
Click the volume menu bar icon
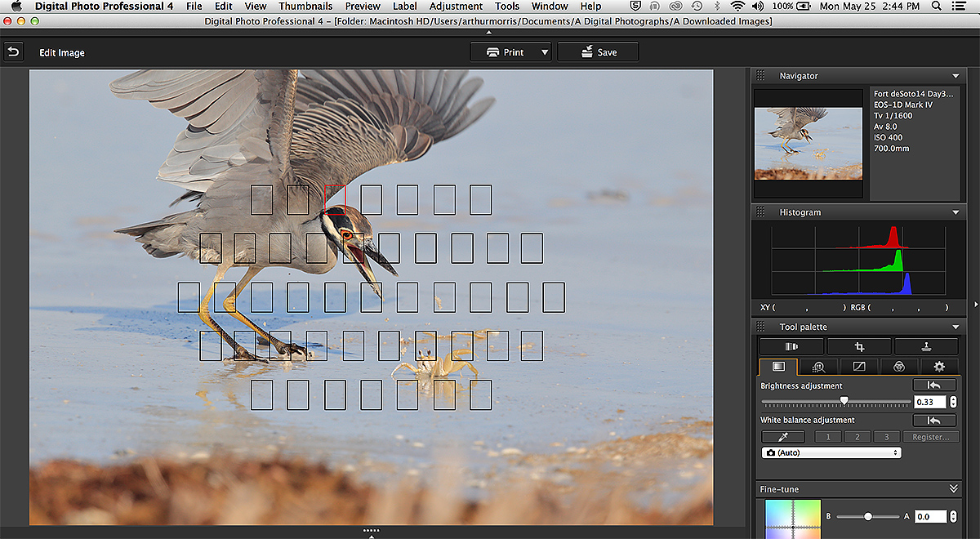pos(759,7)
